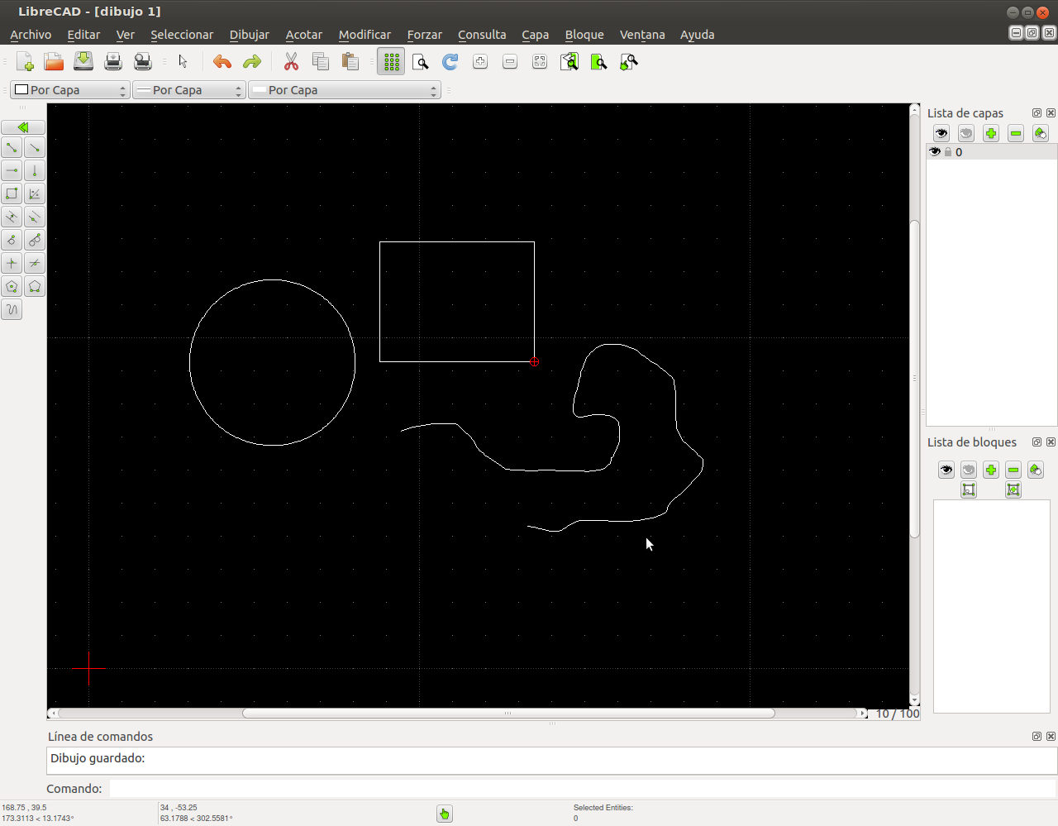Open the Archivo menu

pyautogui.click(x=31, y=35)
